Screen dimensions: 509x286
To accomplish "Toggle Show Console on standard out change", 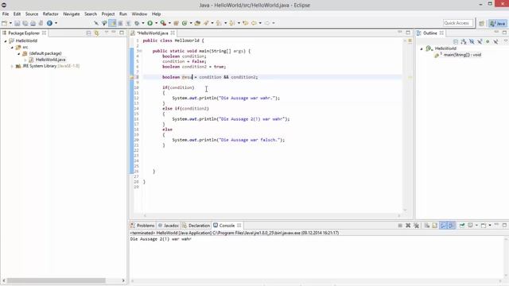I will tap(443, 226).
